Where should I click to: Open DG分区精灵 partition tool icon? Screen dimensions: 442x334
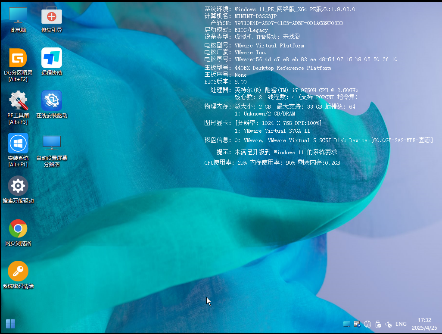(x=18, y=65)
